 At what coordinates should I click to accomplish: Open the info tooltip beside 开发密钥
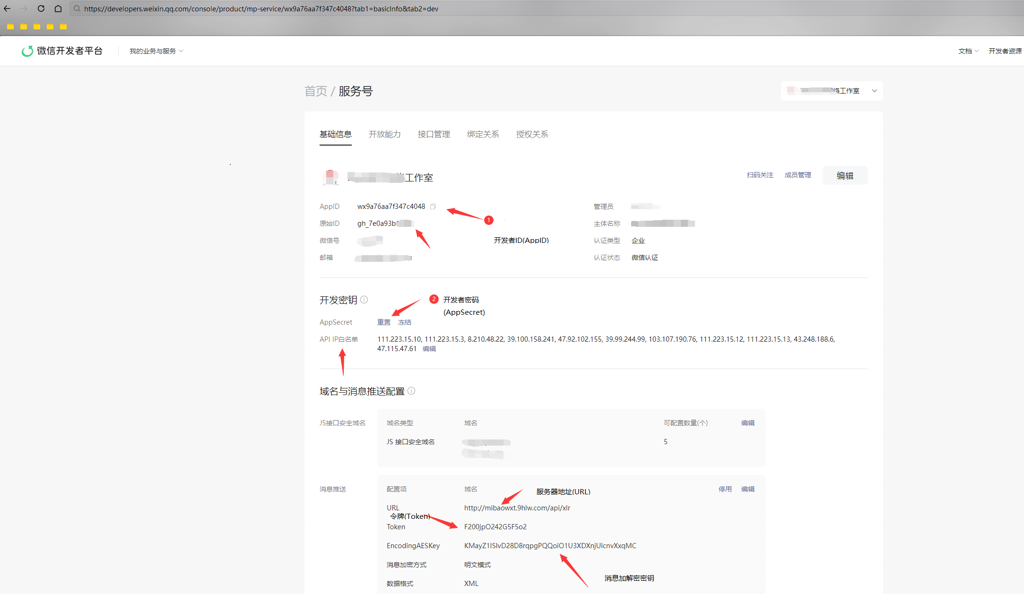[364, 300]
